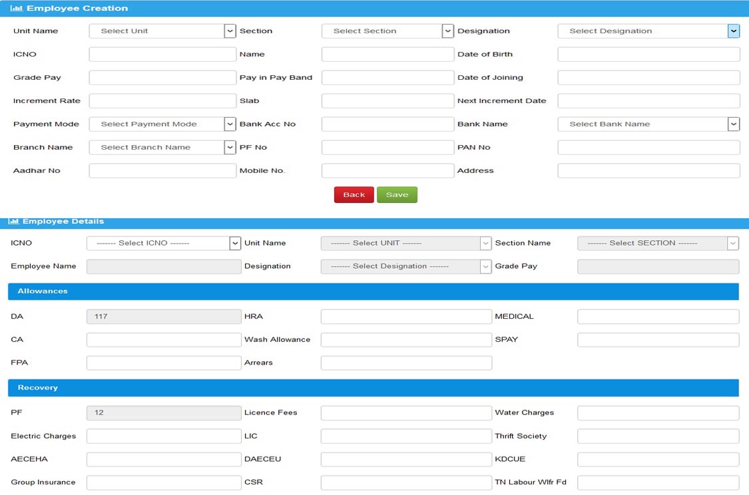The image size is (749, 495).
Task: Click the PAN No text box
Action: click(648, 148)
